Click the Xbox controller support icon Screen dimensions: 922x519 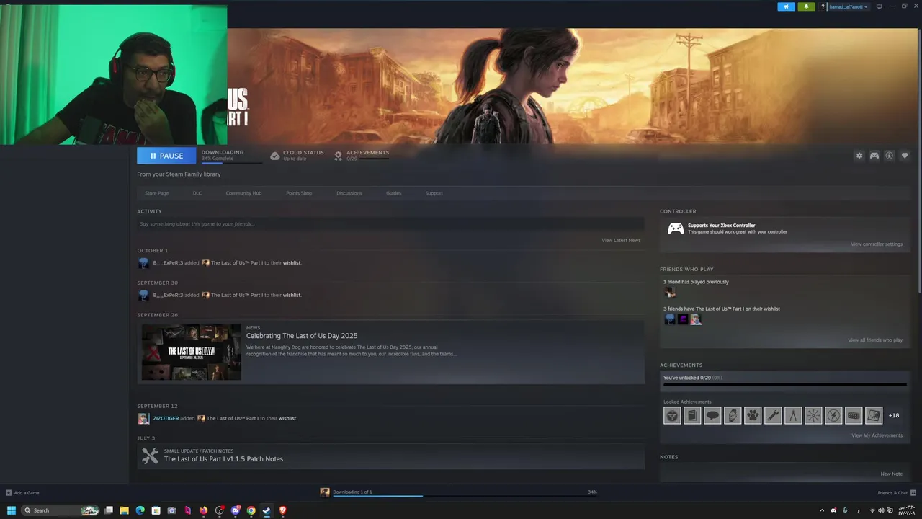tap(675, 229)
